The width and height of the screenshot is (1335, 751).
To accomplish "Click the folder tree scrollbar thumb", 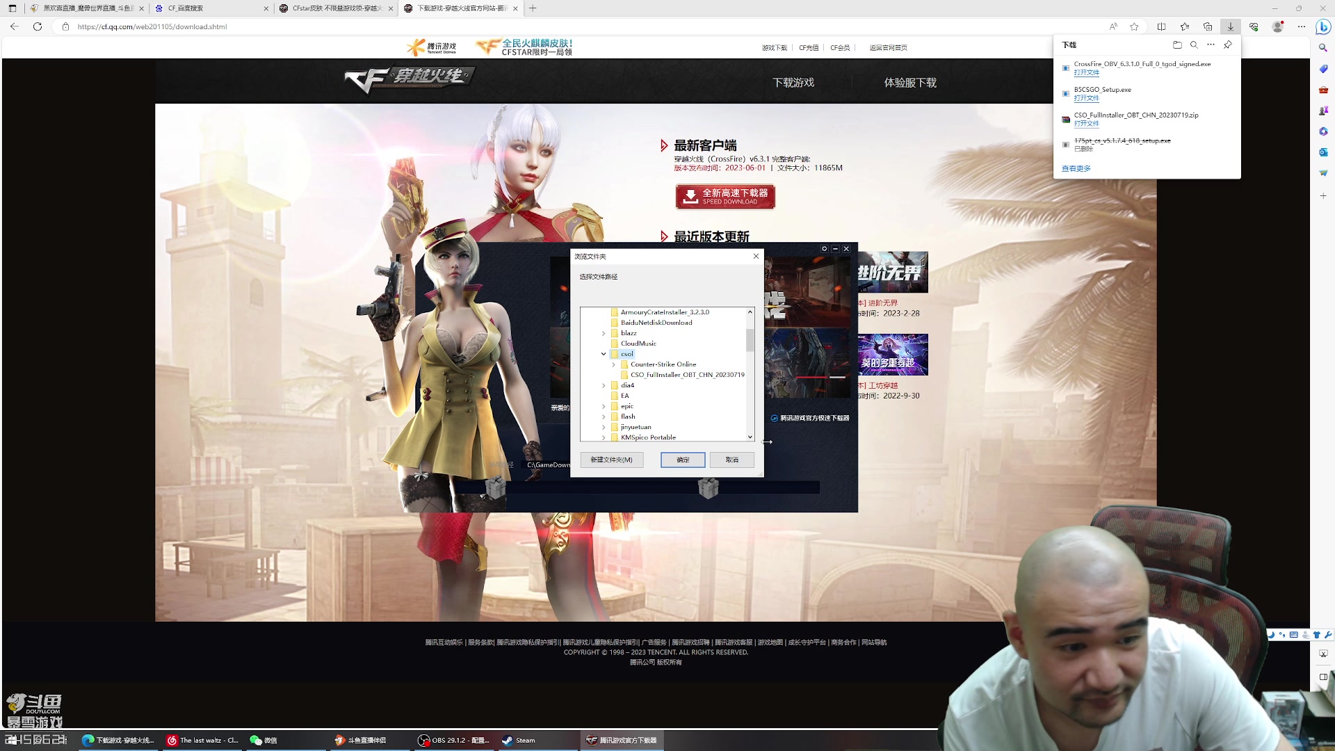I will (x=750, y=339).
